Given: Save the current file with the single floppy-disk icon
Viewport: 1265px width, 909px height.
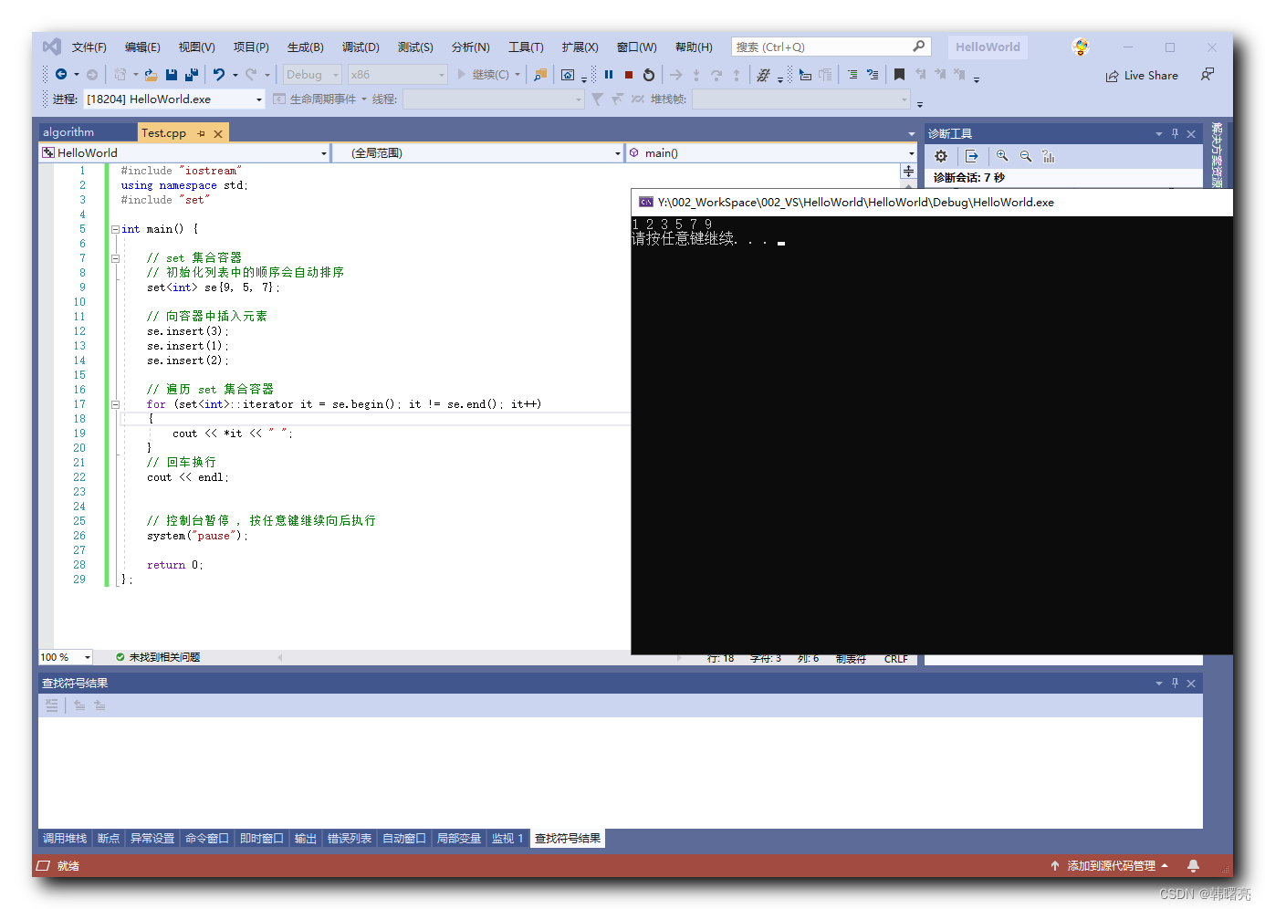Looking at the screenshot, I should tap(172, 75).
